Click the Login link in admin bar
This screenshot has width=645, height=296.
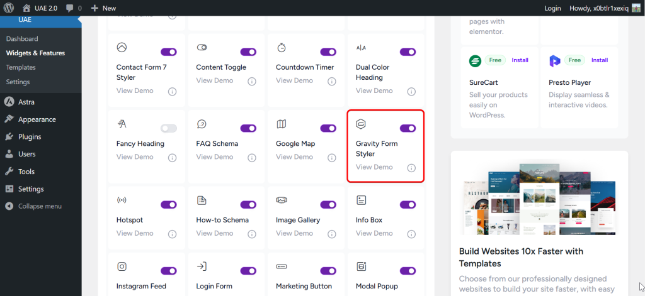[x=552, y=8]
